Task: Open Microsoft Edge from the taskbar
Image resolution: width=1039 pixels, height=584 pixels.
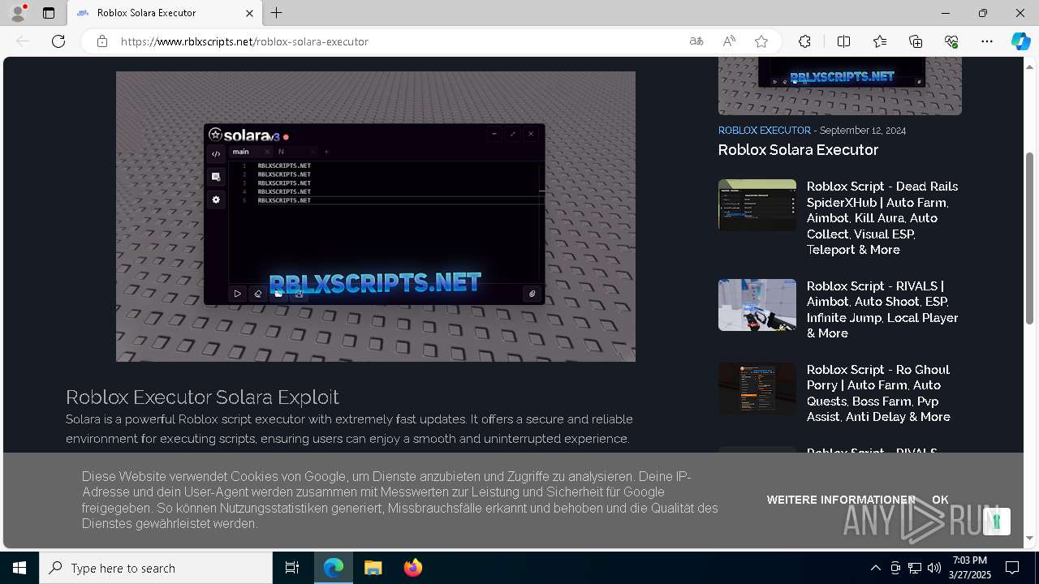Action: (x=334, y=568)
